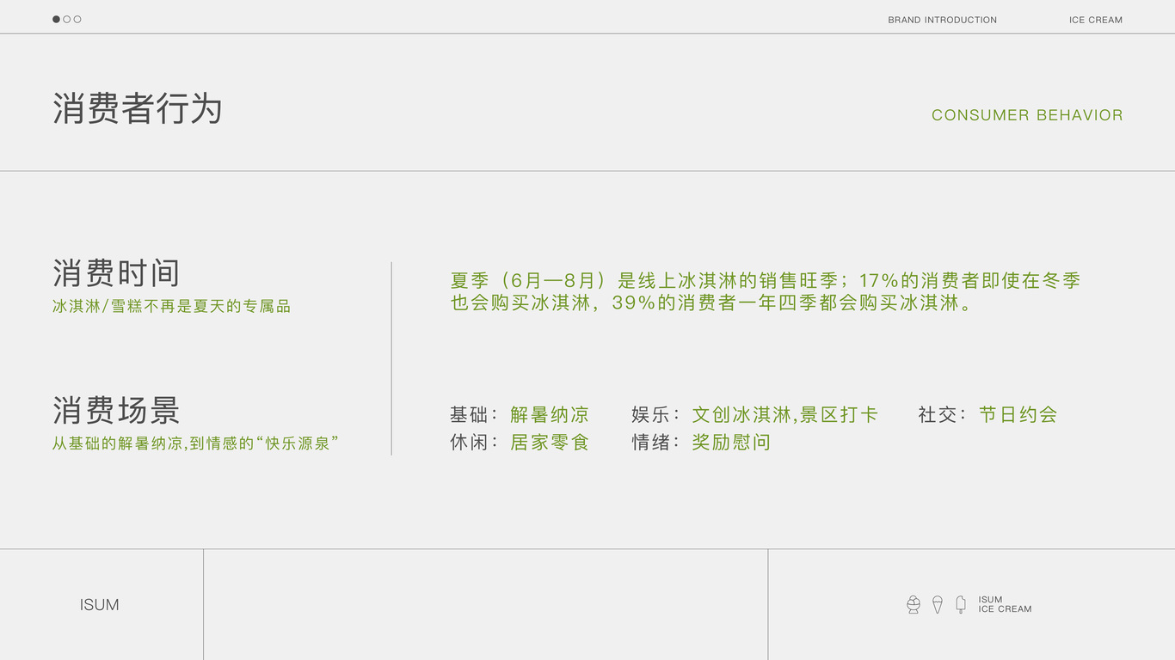Select the second hollow page dot
This screenshot has height=660, width=1175.
pyautogui.click(x=67, y=19)
